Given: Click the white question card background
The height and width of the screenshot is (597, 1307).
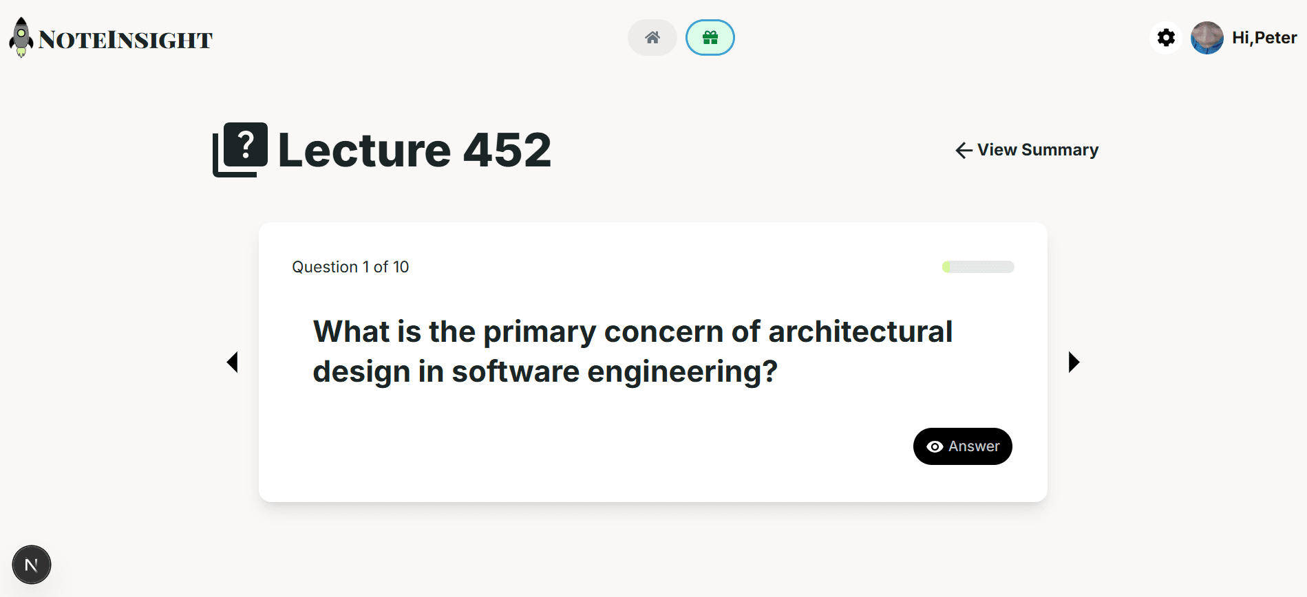Looking at the screenshot, I should click(x=551, y=454).
